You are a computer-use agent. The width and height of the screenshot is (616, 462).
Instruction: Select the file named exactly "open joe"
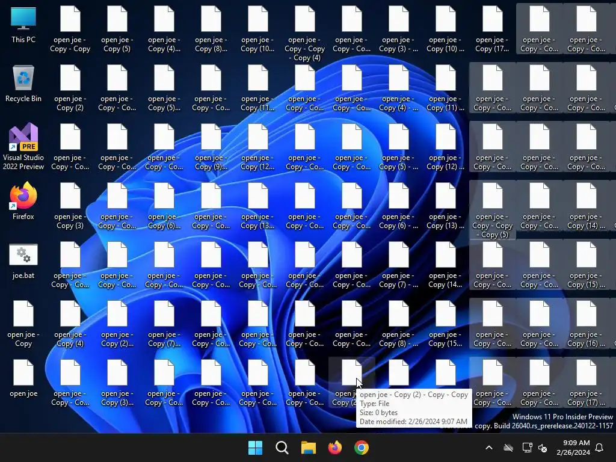23,379
